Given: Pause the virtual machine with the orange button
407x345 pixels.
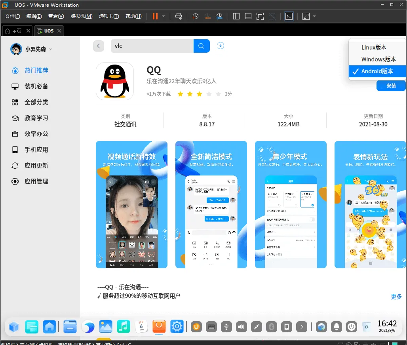Looking at the screenshot, I should (155, 16).
